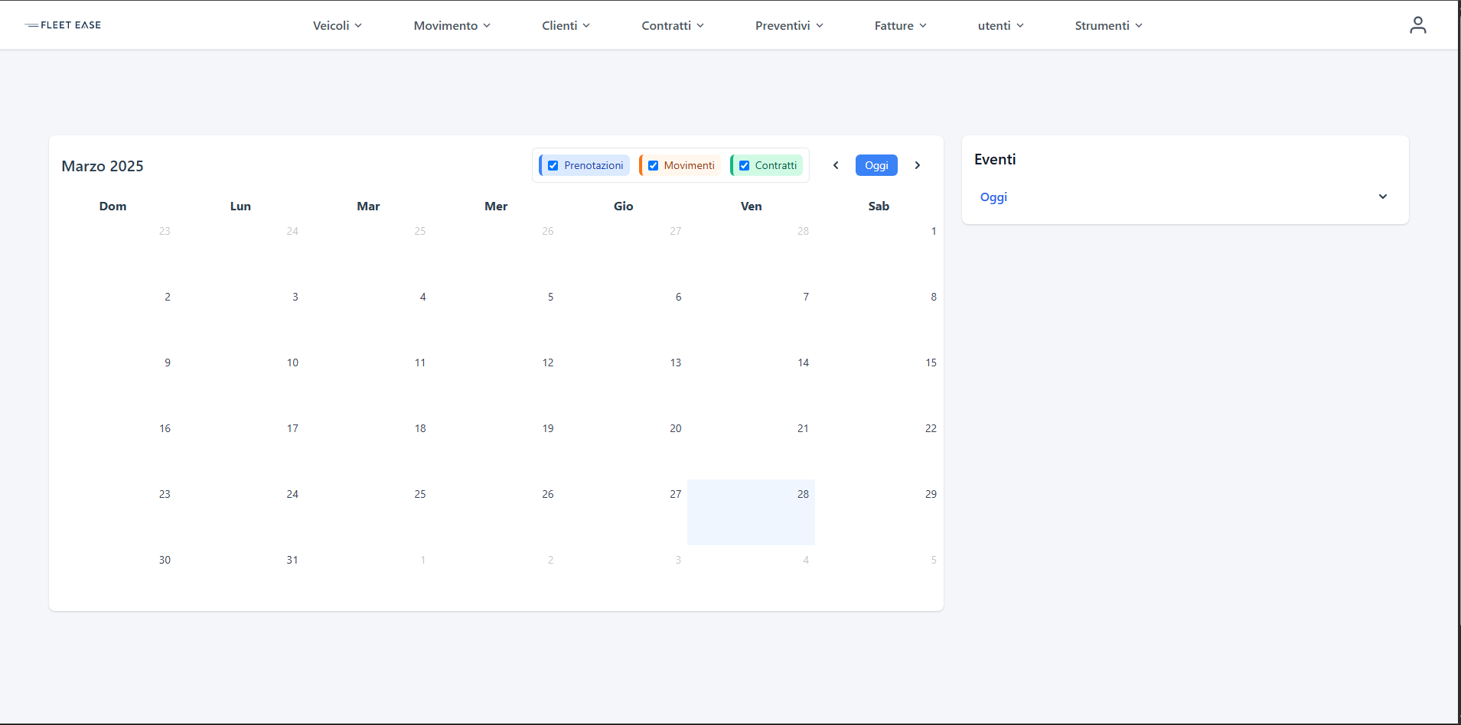
Task: Select March 15 in calendar
Action: [879, 380]
